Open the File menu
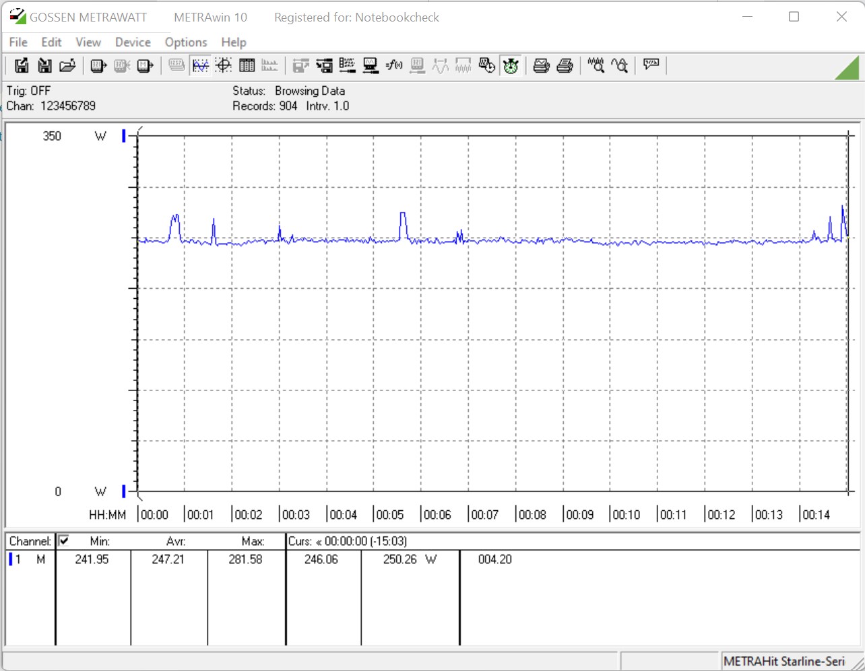This screenshot has height=671, width=865. click(x=18, y=42)
